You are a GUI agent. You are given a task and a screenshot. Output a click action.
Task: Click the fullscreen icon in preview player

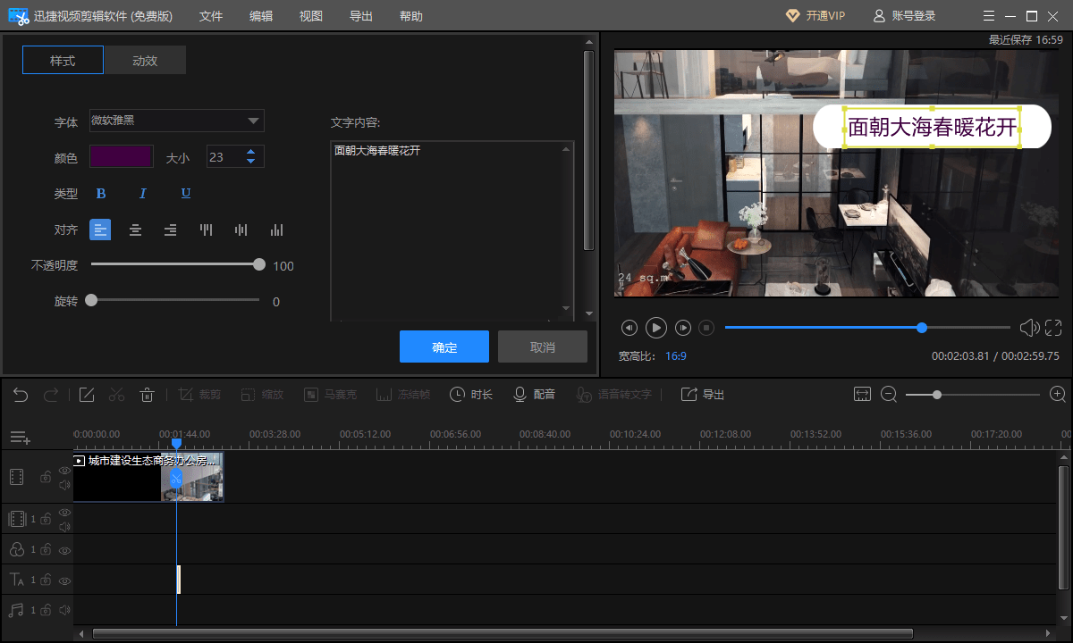tap(1053, 328)
